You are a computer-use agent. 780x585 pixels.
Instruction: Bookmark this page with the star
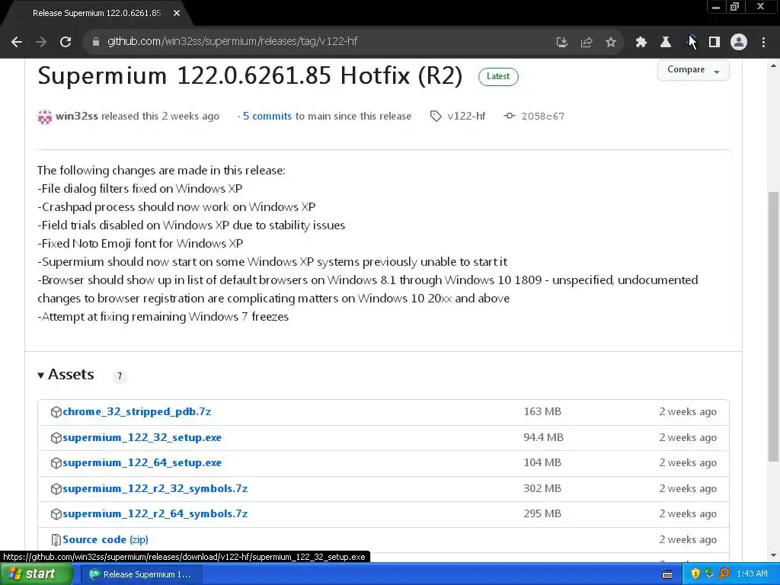click(611, 43)
